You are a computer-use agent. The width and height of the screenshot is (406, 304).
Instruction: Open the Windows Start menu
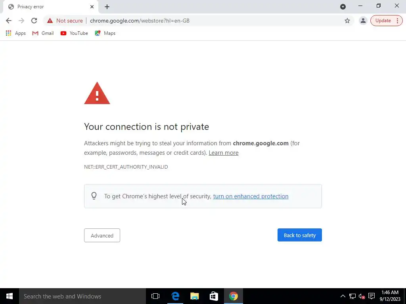pyautogui.click(x=10, y=296)
